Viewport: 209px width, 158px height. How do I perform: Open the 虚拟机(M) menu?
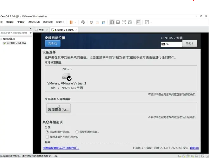34,22
